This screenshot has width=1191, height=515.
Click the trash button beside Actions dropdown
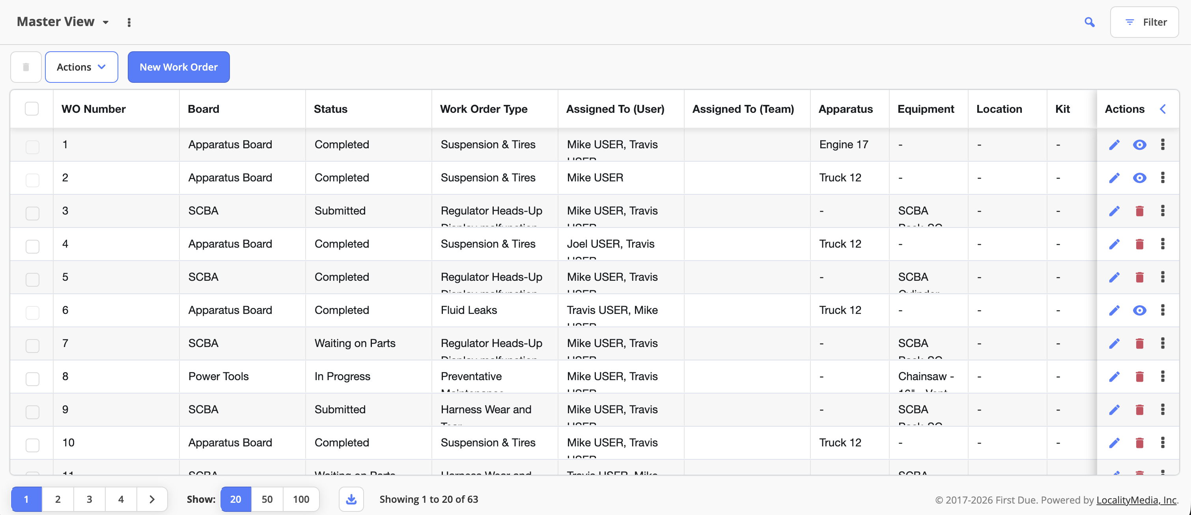[x=26, y=67]
